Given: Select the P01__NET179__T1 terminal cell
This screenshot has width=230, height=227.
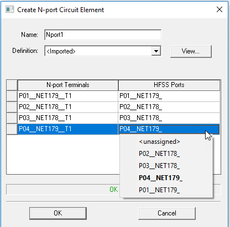Looking at the screenshot, I should coord(68,96).
